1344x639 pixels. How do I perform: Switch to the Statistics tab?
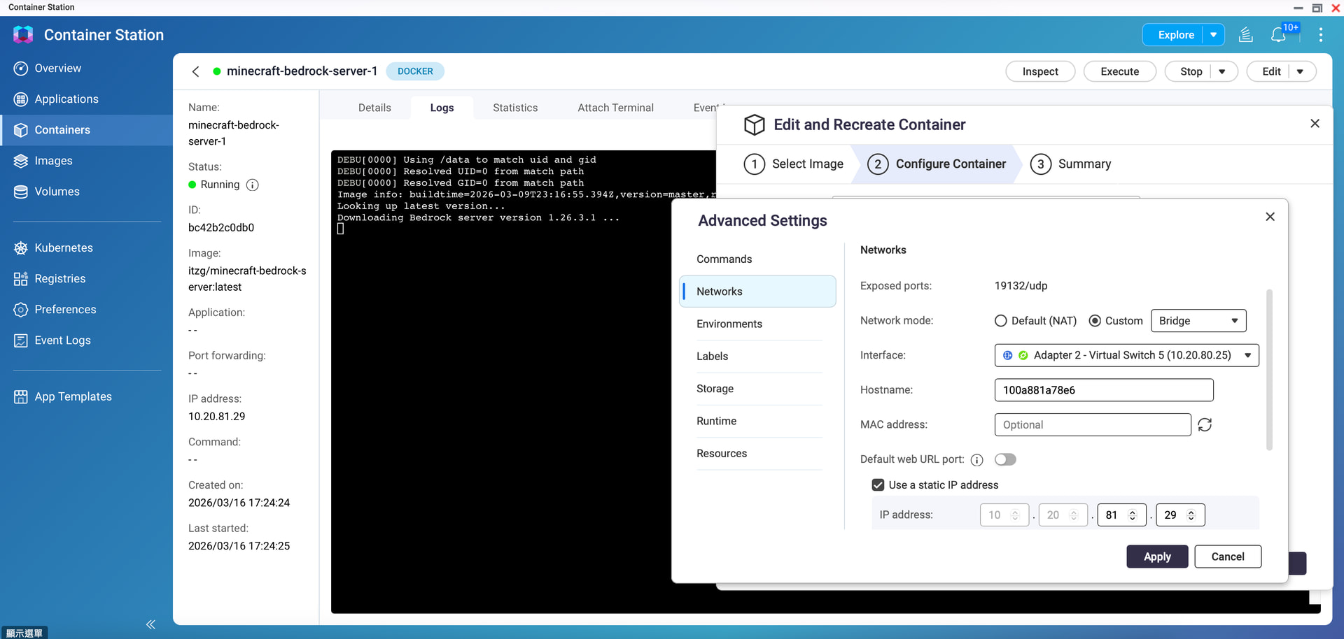coord(515,108)
